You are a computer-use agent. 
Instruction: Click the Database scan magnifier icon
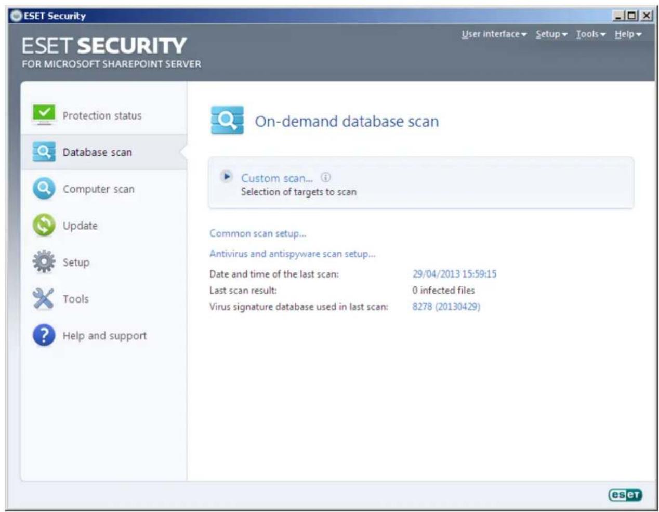coord(44,151)
